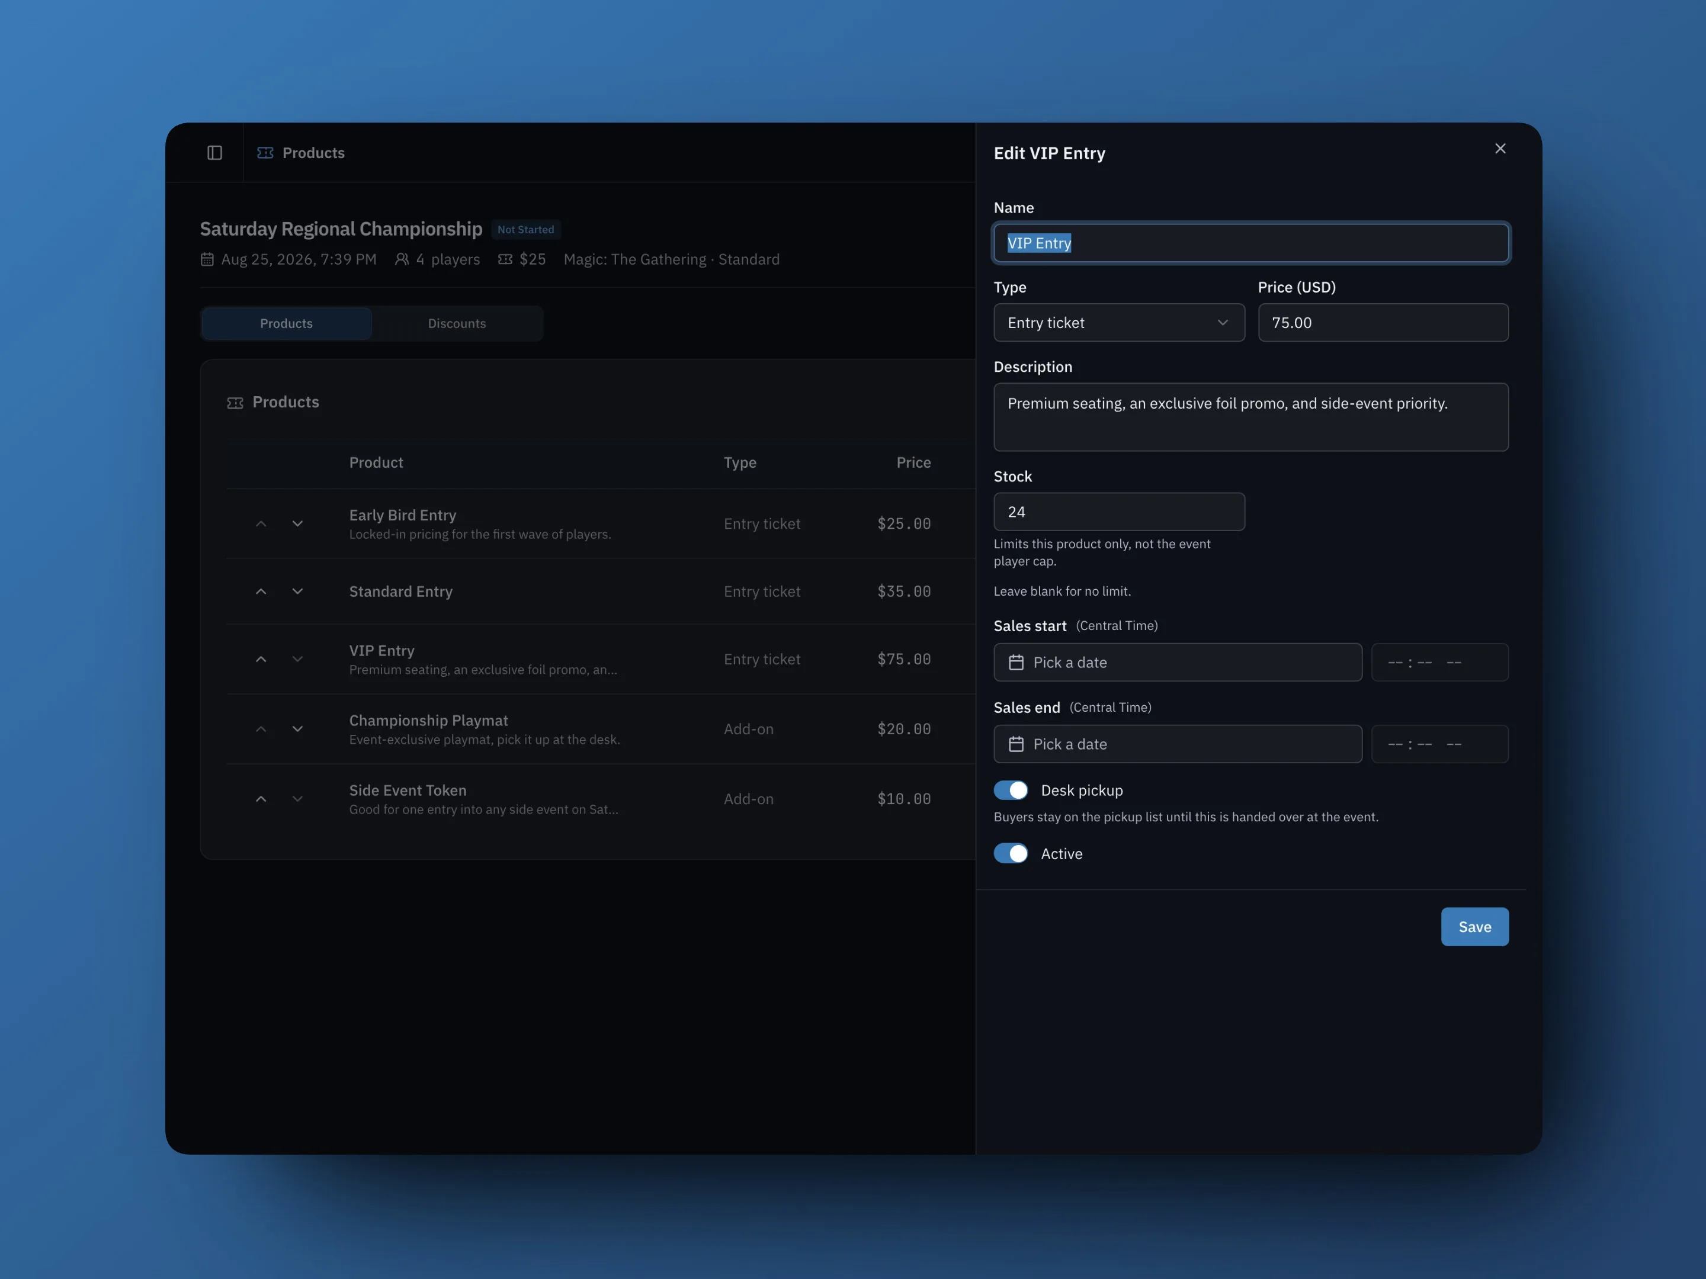The height and width of the screenshot is (1279, 1706).
Task: Open the Type Entry ticket dropdown
Action: [x=1119, y=322]
